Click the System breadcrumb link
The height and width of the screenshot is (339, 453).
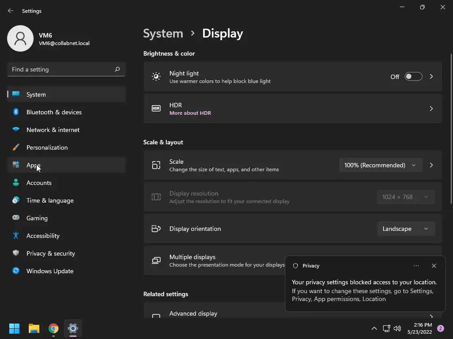[x=163, y=34]
